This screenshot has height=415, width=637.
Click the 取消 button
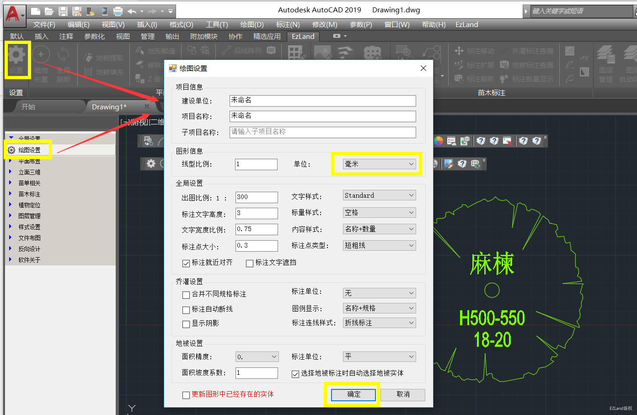click(x=403, y=394)
